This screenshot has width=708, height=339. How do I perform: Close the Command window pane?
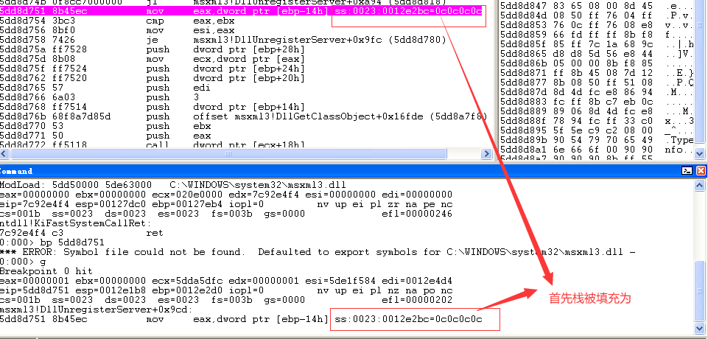coord(701,171)
